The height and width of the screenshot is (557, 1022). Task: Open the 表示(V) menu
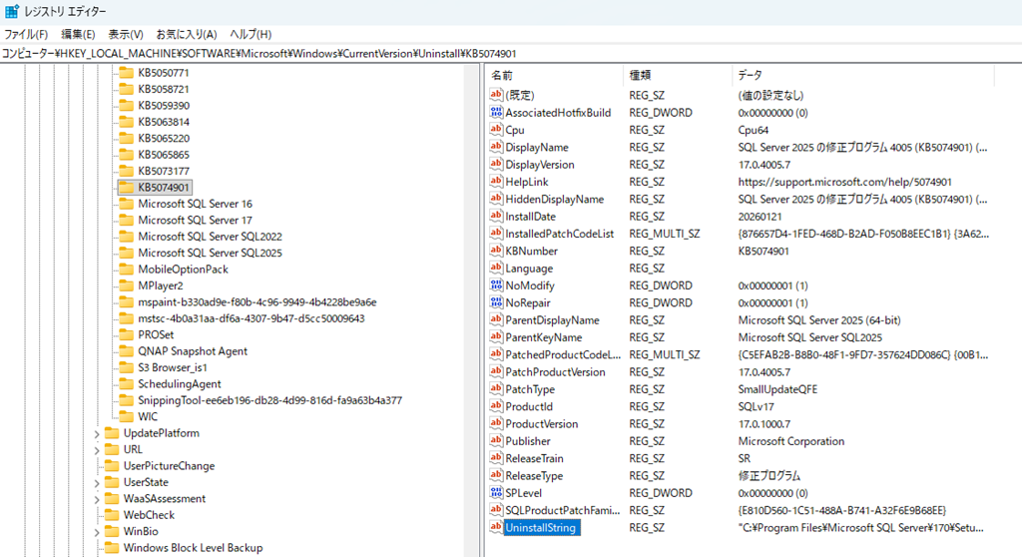click(126, 34)
